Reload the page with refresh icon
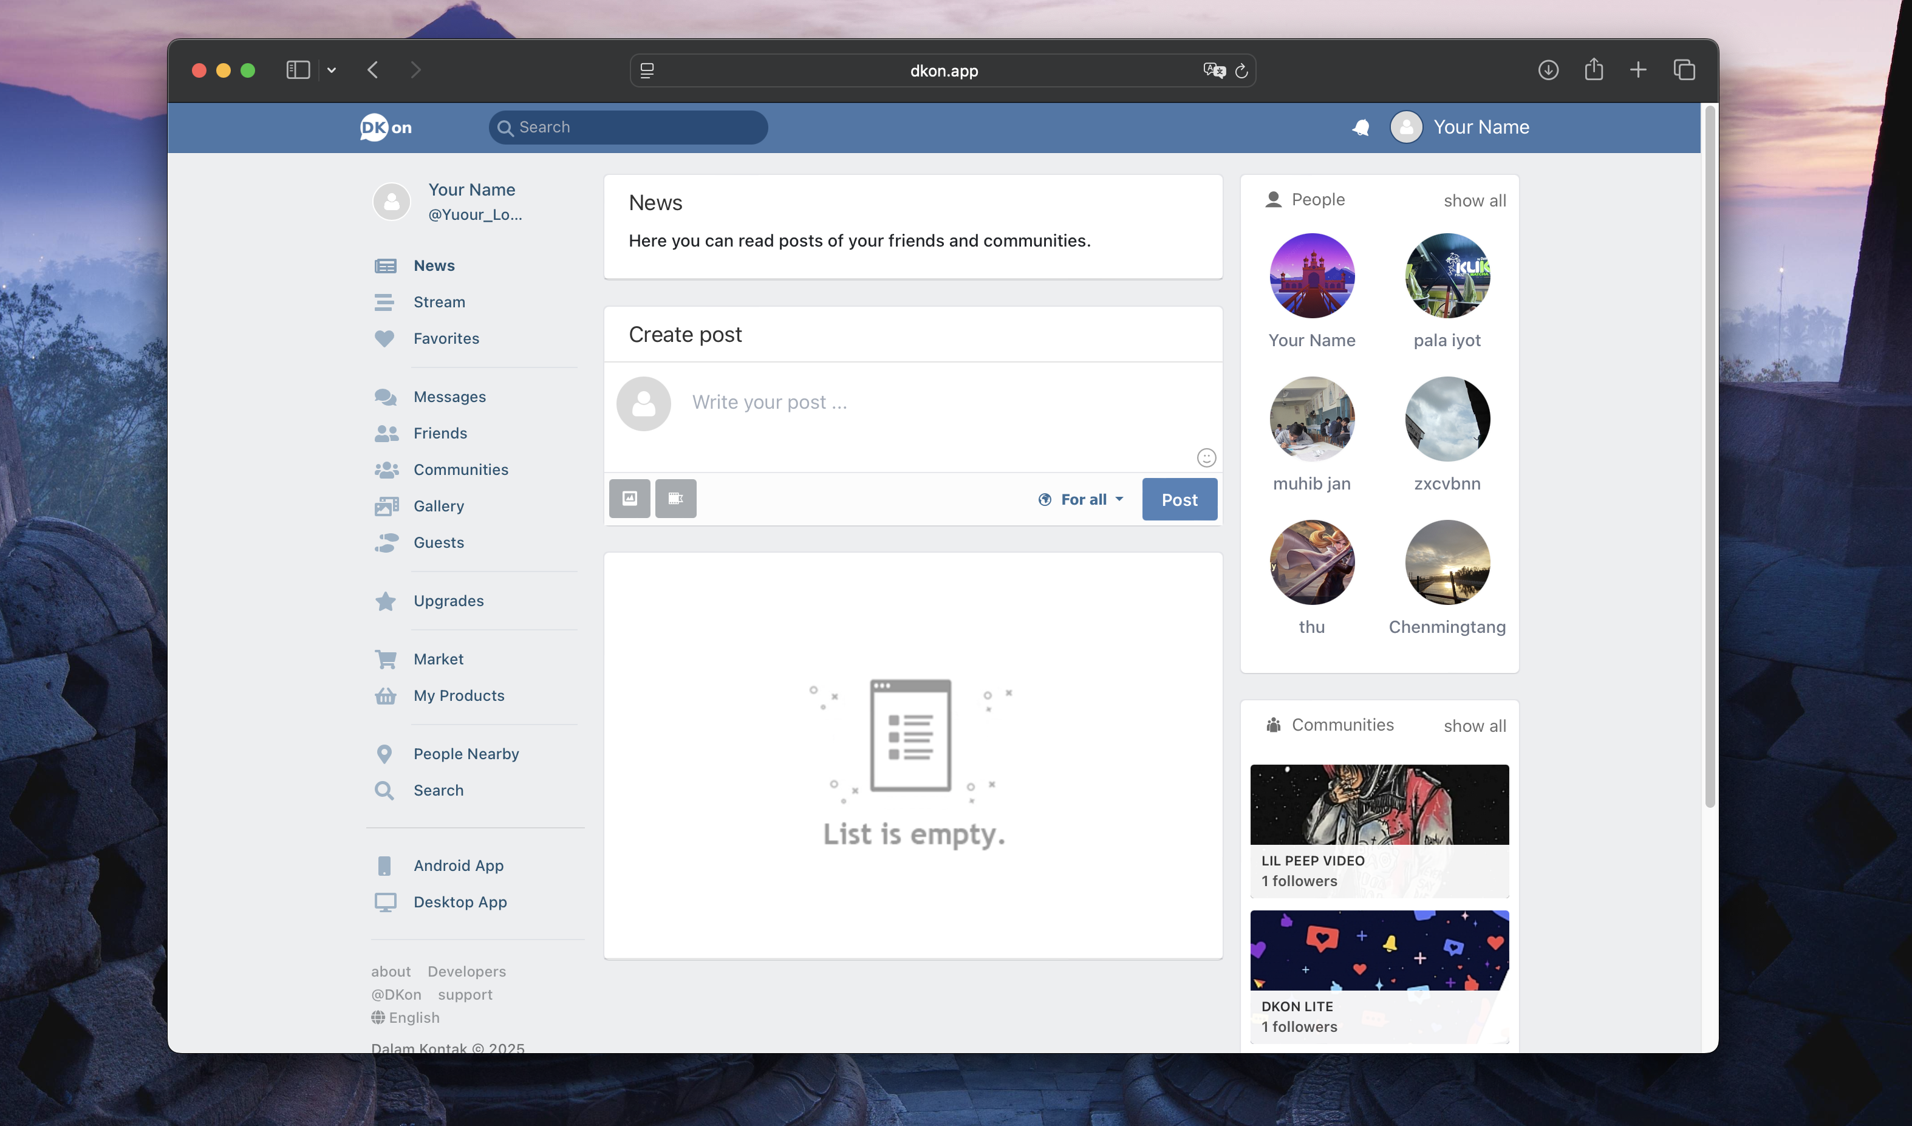1912x1126 pixels. click(1241, 70)
